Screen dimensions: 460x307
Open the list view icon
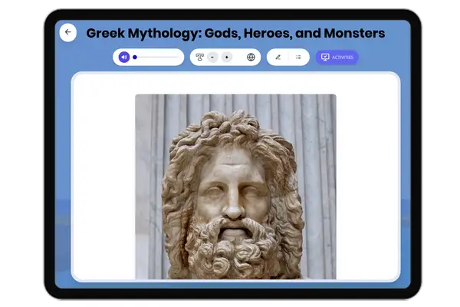click(x=298, y=57)
